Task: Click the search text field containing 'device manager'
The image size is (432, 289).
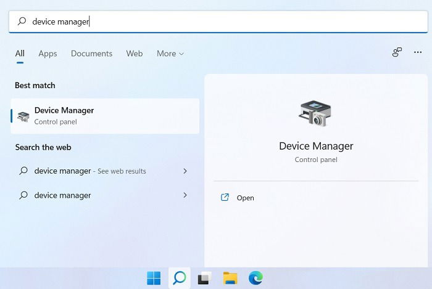Action: pos(218,22)
